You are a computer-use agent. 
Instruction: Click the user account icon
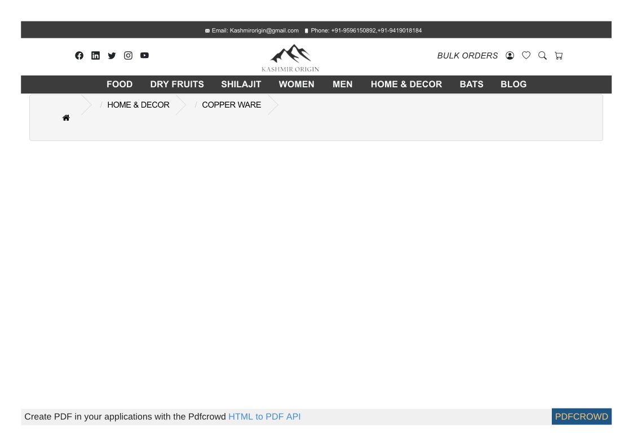[510, 55]
